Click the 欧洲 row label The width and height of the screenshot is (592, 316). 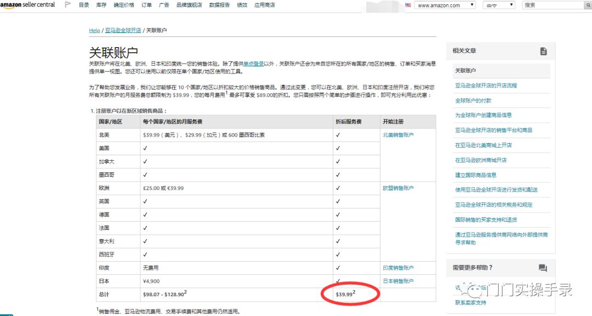point(104,188)
